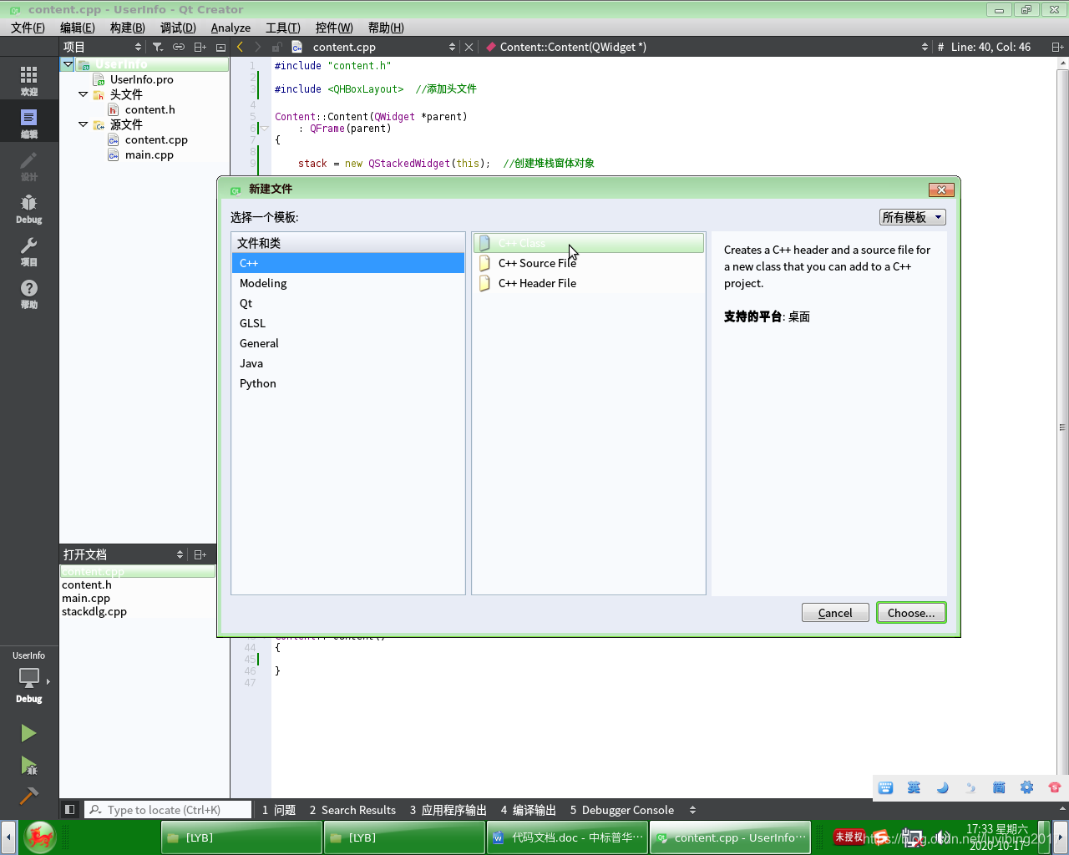Click the filter tree funnel icon

tap(158, 48)
